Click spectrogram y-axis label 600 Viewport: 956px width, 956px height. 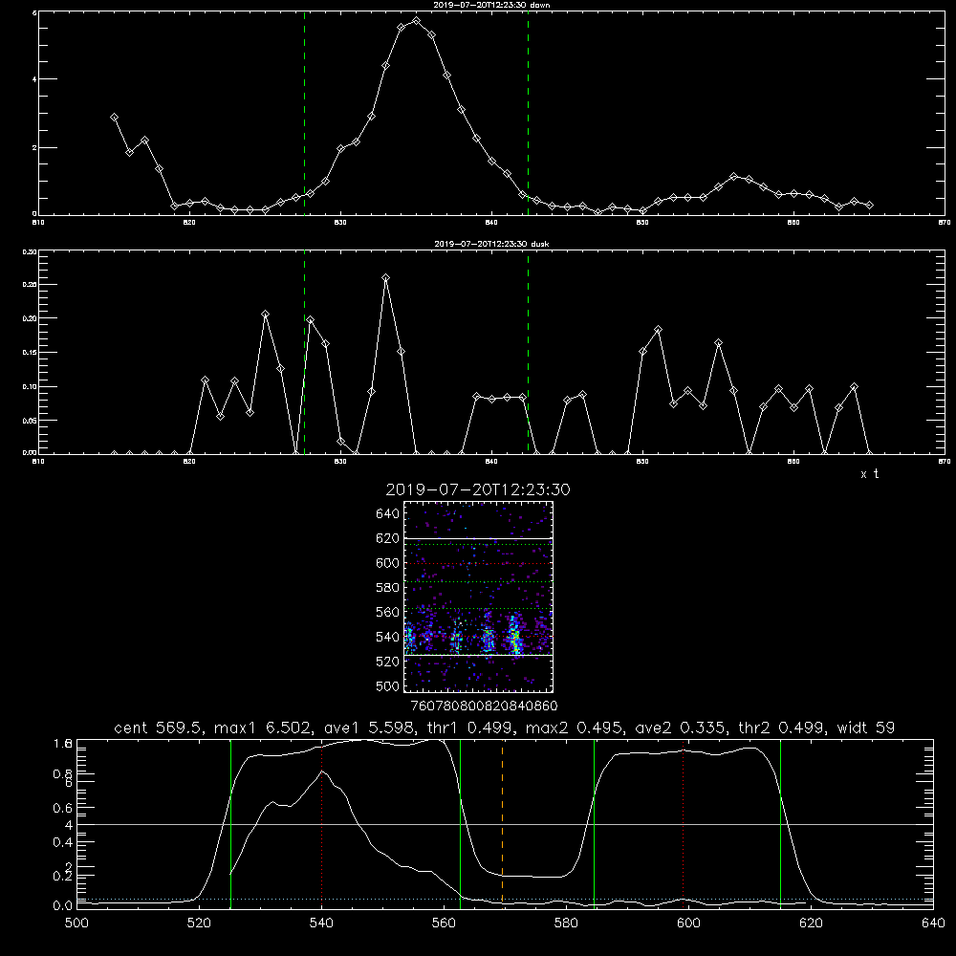tap(388, 563)
